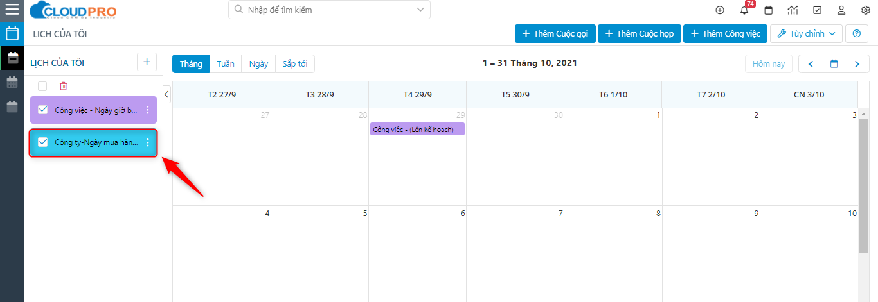The image size is (878, 302).
Task: Collapse the left calendar list panel
Action: 166,94
